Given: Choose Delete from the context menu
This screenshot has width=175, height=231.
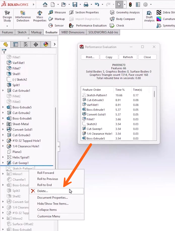Looking at the screenshot, I should 42,191.
